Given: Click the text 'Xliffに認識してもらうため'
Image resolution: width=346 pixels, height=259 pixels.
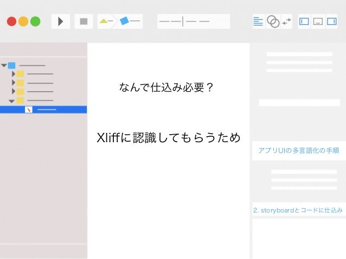Looking at the screenshot, I should click(169, 138).
